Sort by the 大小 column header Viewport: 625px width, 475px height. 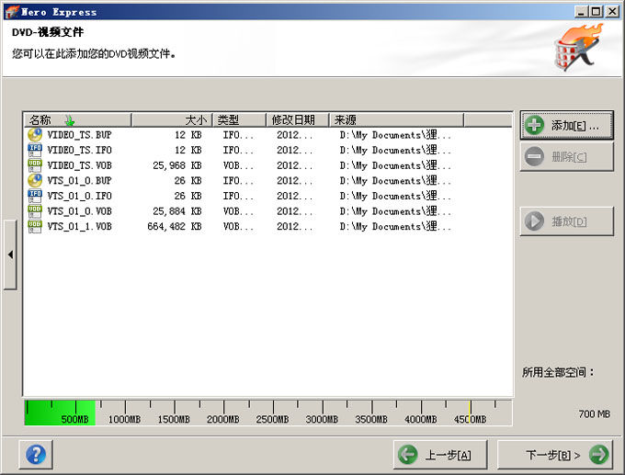[172, 120]
